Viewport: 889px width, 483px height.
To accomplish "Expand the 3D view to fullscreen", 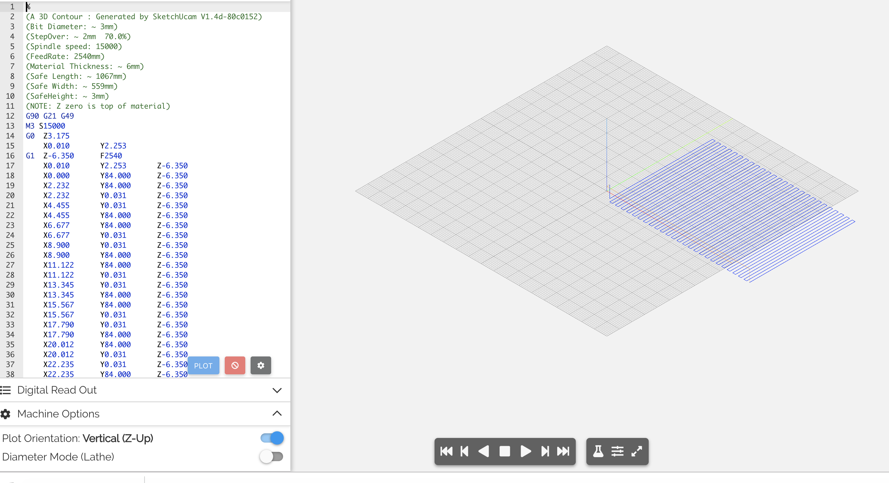I will tap(637, 451).
